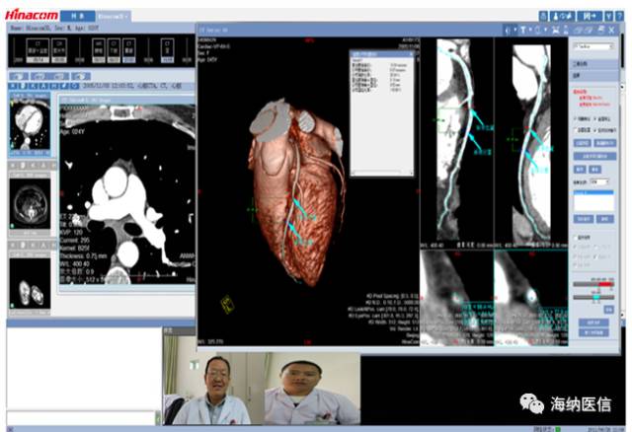The width and height of the screenshot is (632, 432).
Task: Click the left blue button below the list box
Action: point(584,219)
